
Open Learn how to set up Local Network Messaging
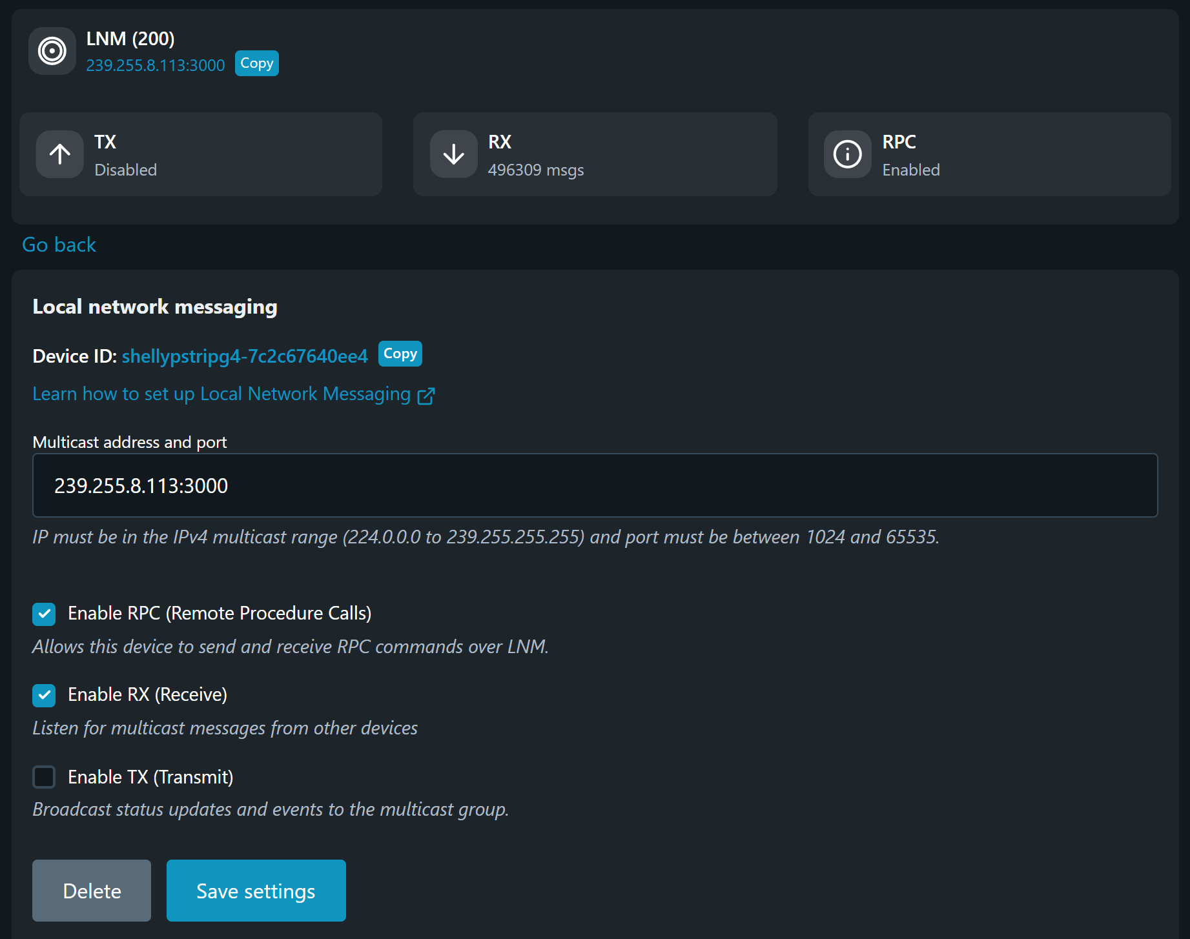[221, 394]
